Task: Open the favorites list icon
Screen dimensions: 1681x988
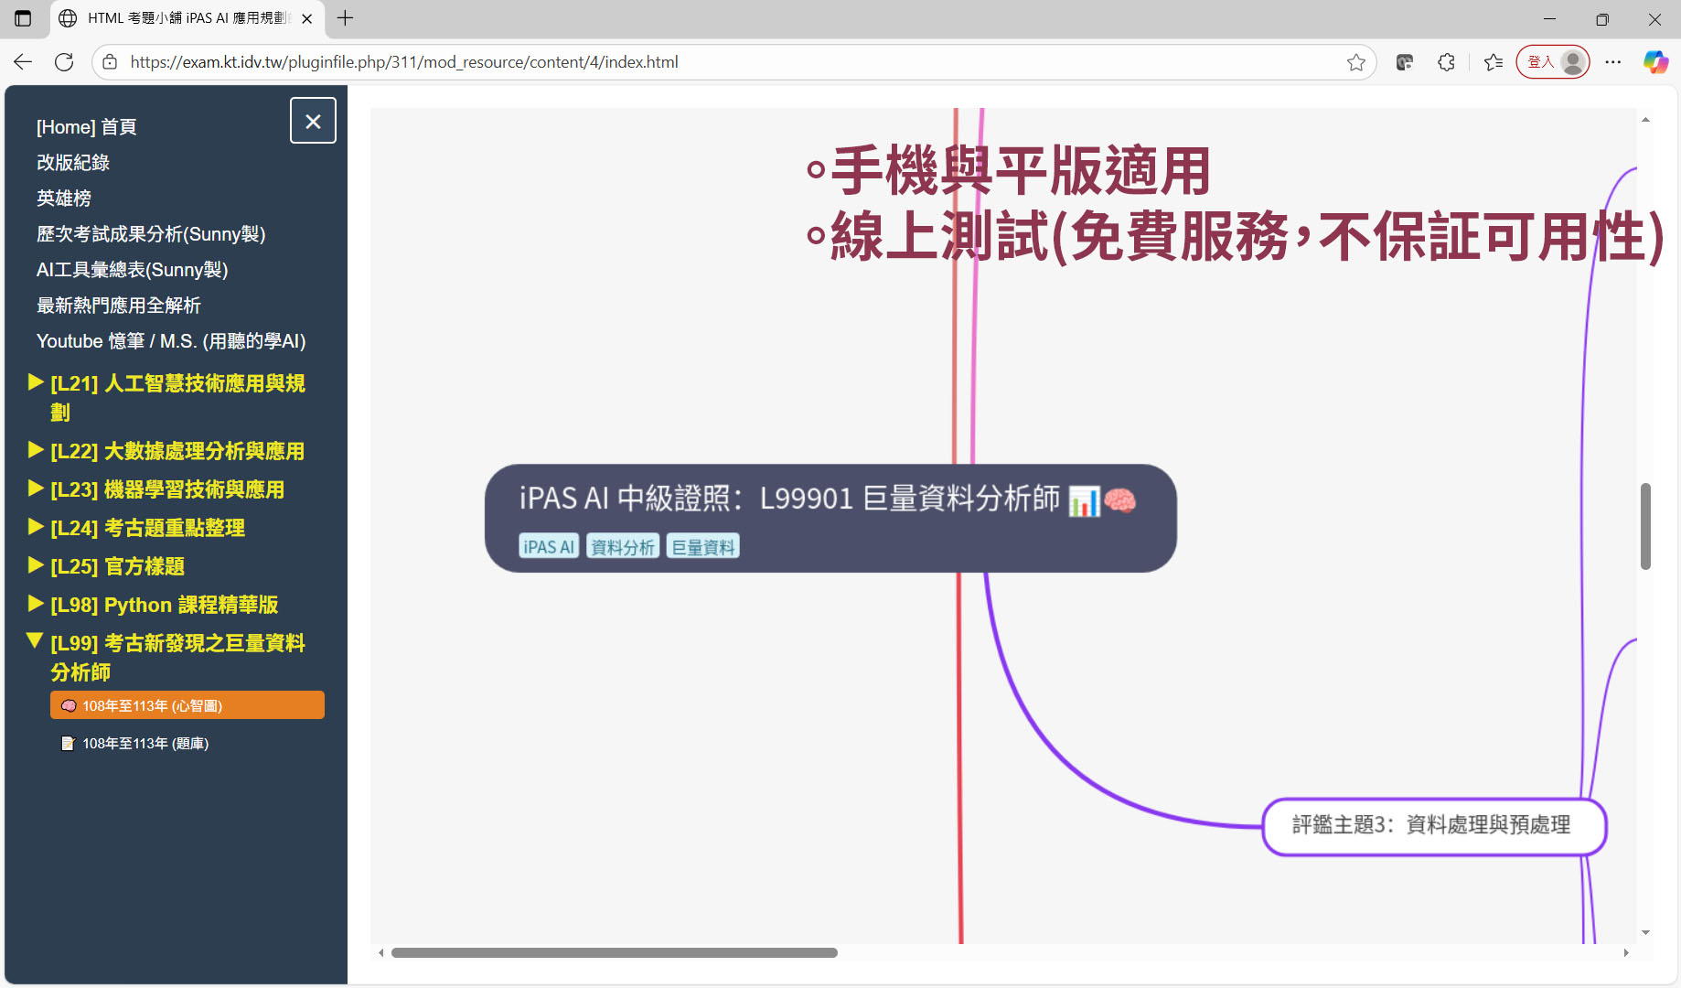Action: [1494, 62]
